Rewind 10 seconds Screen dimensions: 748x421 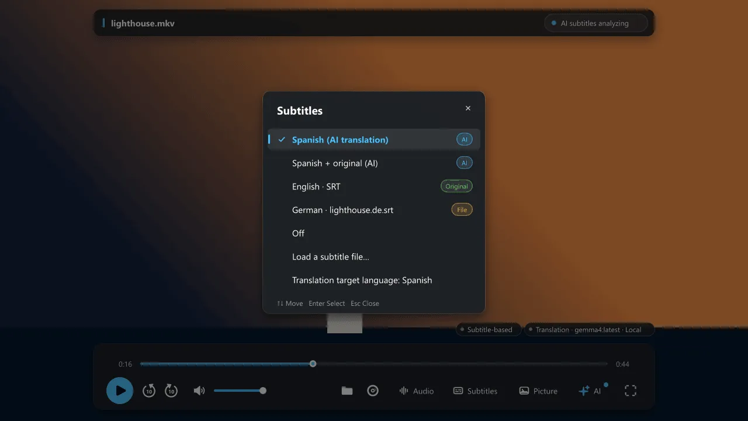coord(149,391)
